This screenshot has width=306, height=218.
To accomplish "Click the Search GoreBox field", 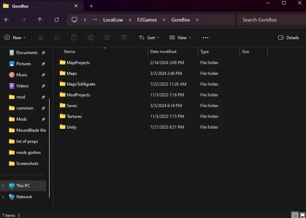I will click(272, 20).
